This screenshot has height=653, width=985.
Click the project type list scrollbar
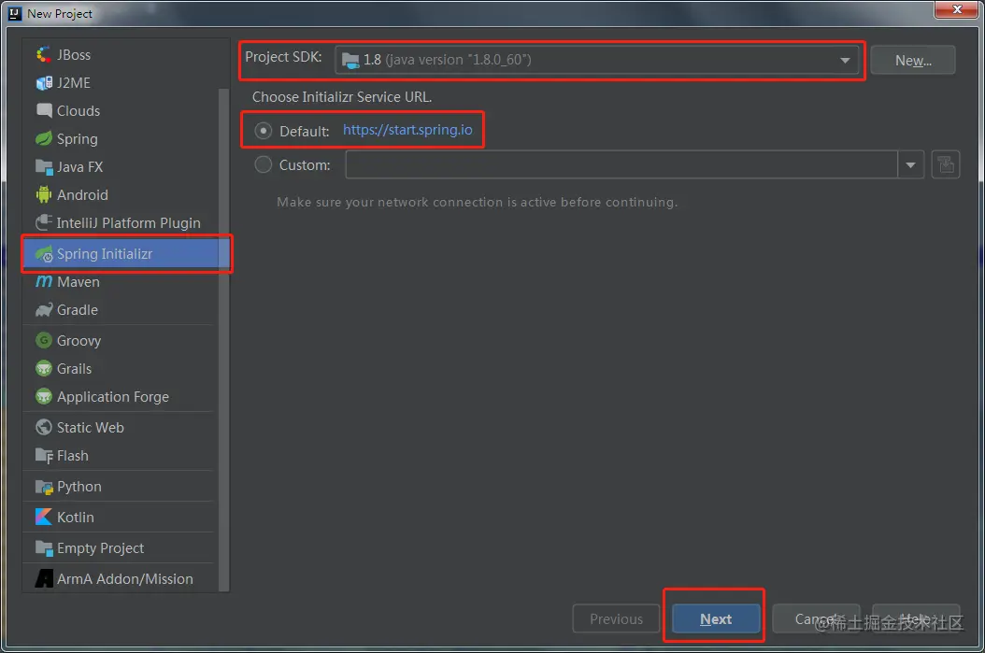click(223, 339)
